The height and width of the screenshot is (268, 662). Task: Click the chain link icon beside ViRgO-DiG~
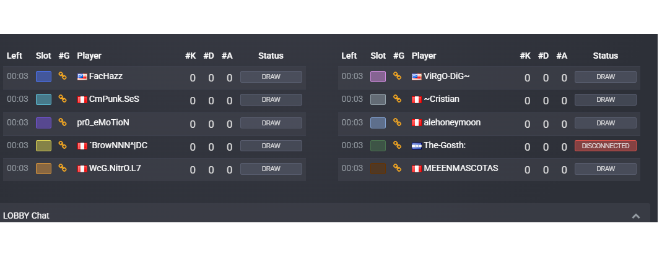tap(398, 76)
